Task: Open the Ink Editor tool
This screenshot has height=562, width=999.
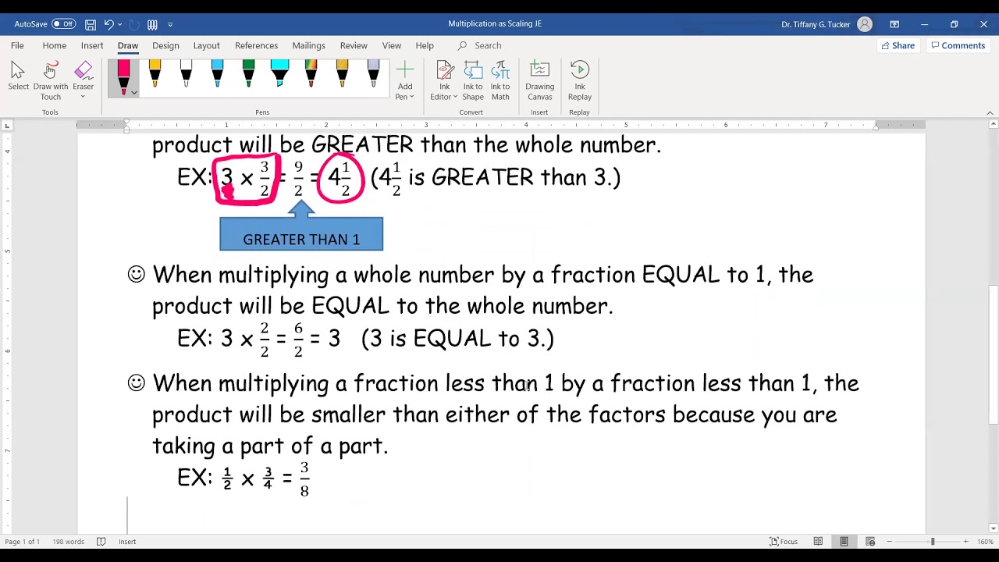Action: click(444, 81)
